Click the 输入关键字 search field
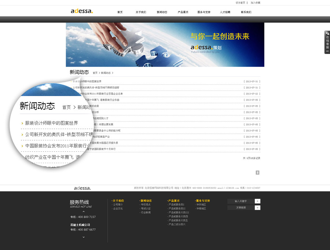 (x=241, y=201)
